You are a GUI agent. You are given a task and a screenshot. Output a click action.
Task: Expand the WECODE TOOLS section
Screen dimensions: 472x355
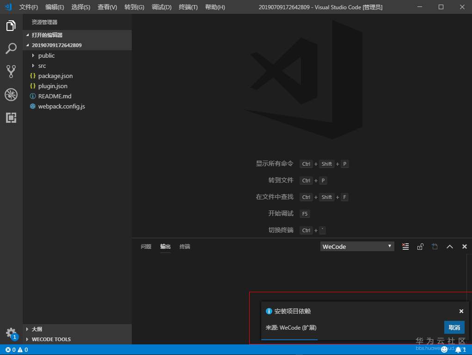click(27, 339)
